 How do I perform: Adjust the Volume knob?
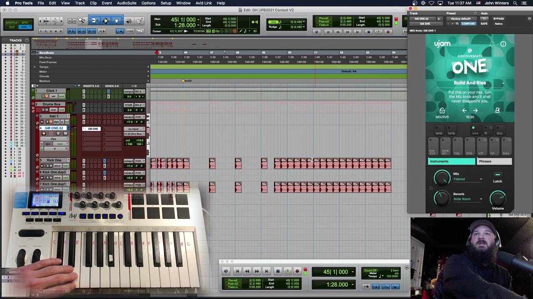click(498, 198)
